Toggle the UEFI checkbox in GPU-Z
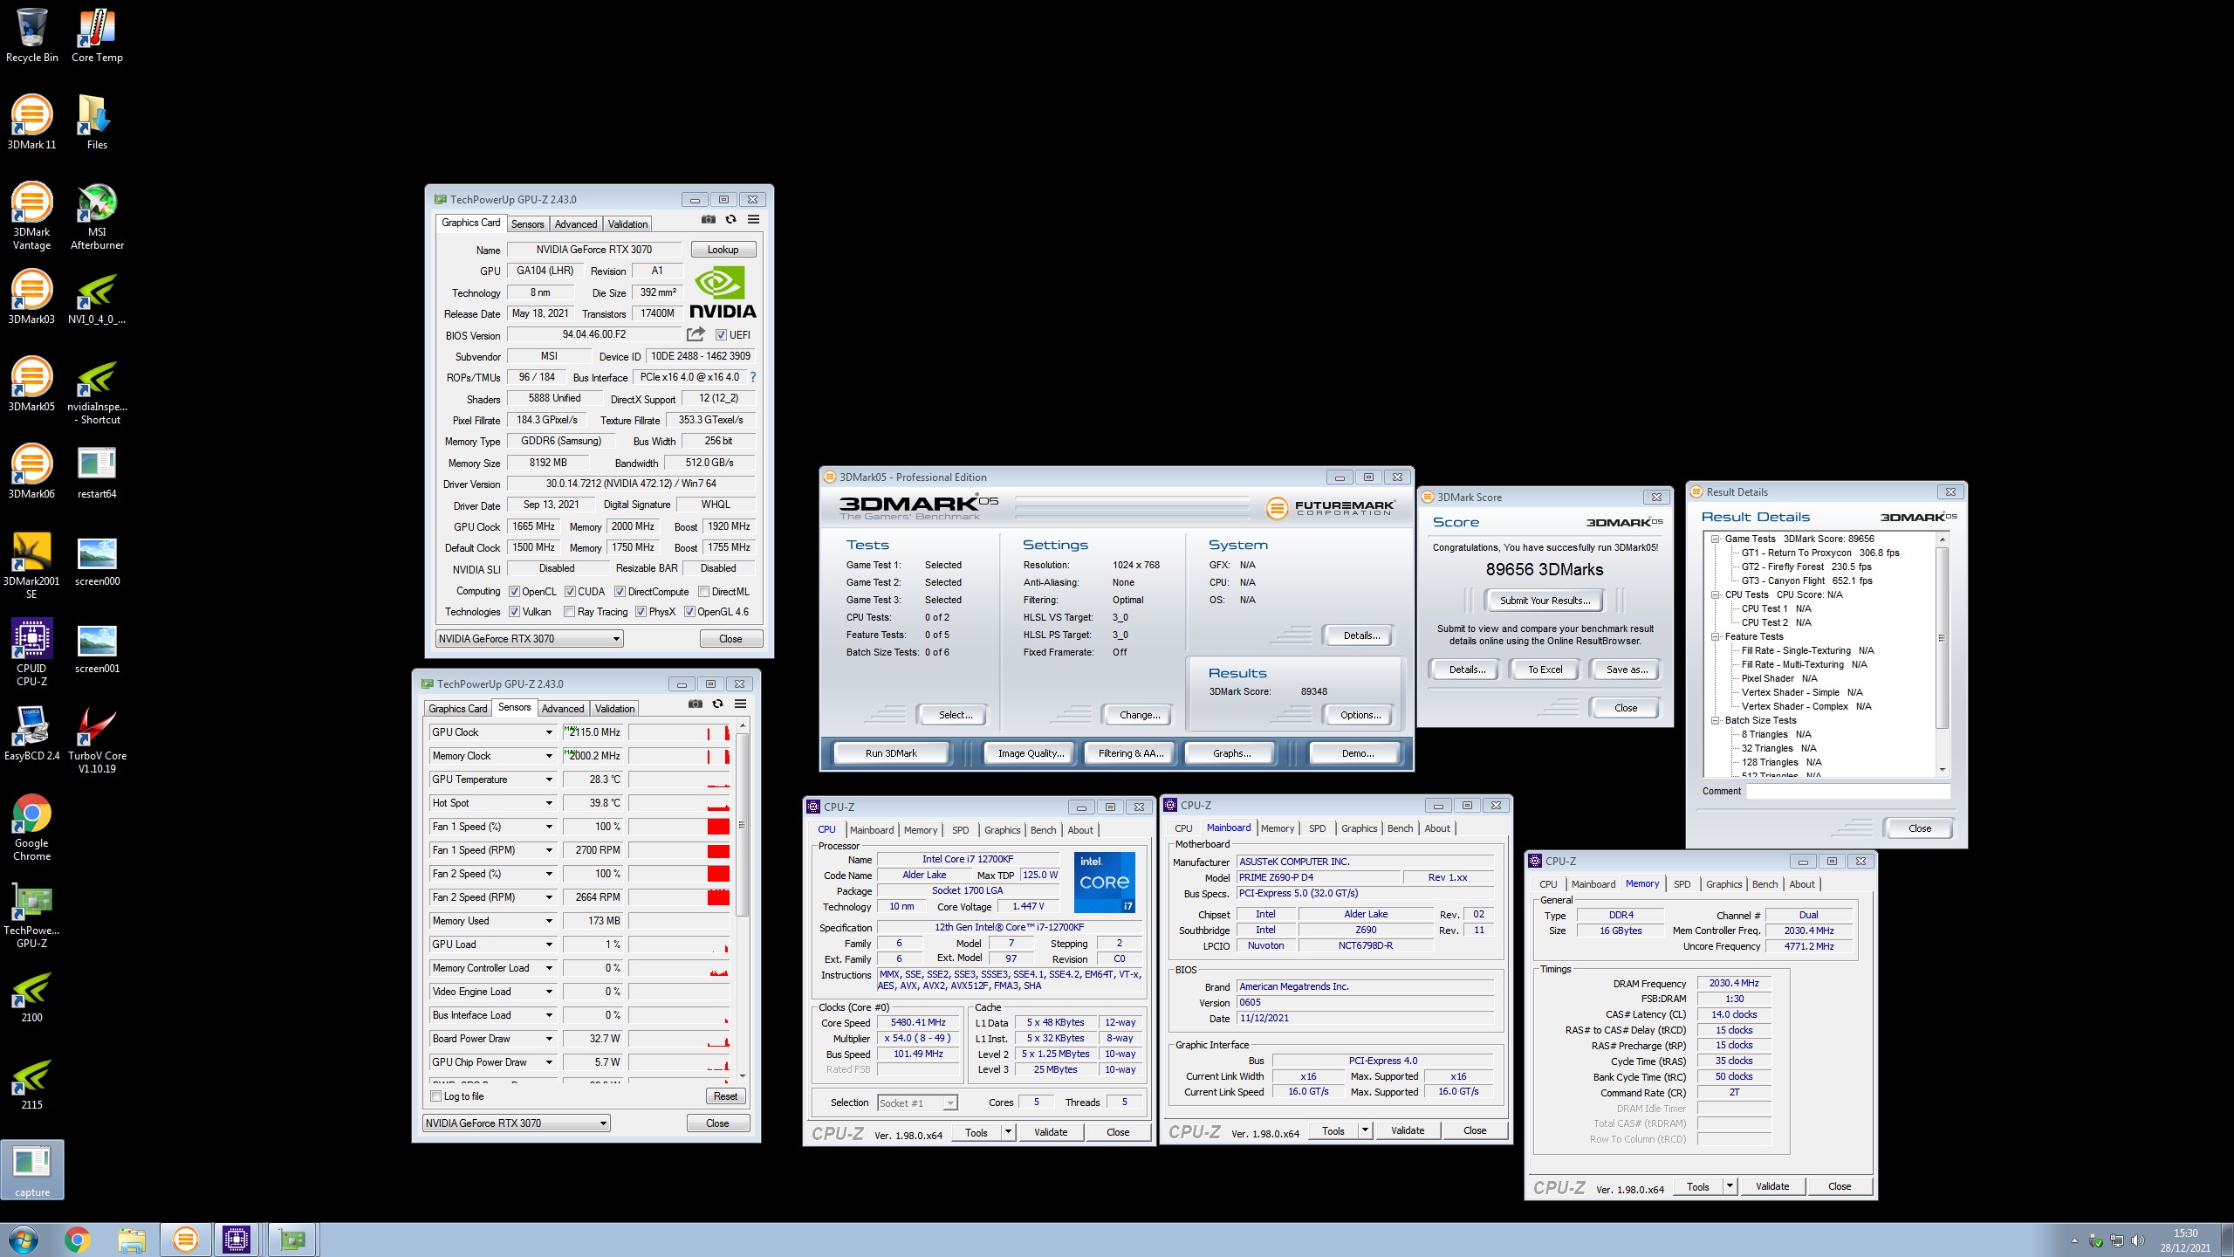The image size is (2234, 1257). point(721,335)
